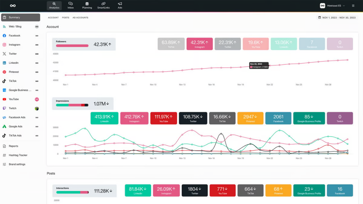Toggle the connection link icon next to Facebook

(x=37, y=36)
